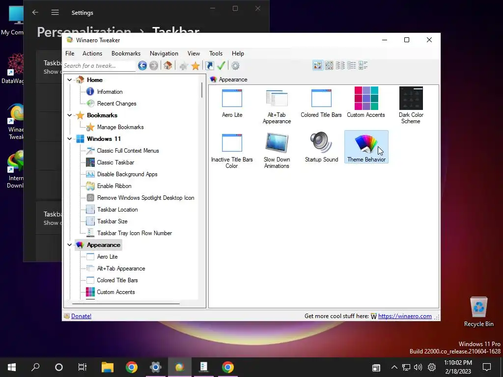503x377 pixels.
Task: Click the tree panel vertical scrollbar
Action: [202, 90]
